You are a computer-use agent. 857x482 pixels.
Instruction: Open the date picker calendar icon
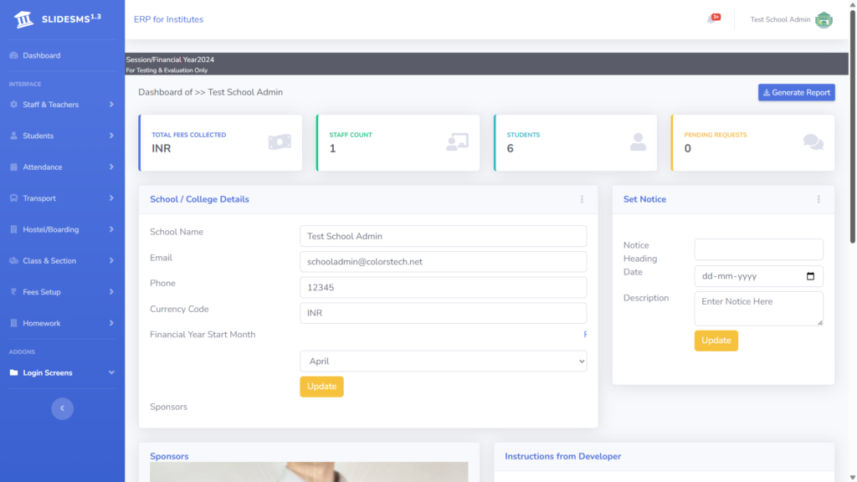[x=810, y=276]
